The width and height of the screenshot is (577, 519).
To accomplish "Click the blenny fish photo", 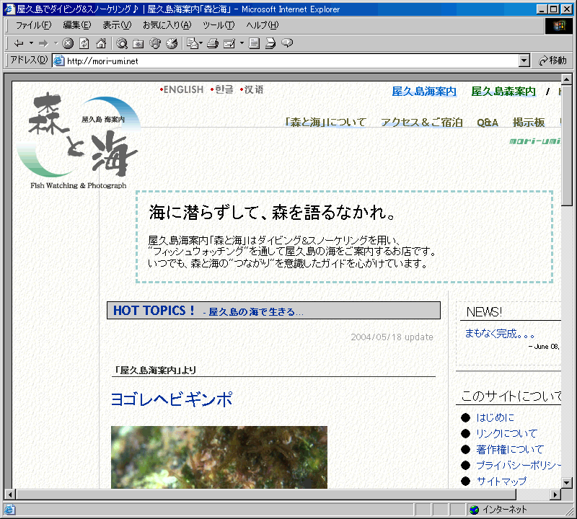I will point(219,457).
